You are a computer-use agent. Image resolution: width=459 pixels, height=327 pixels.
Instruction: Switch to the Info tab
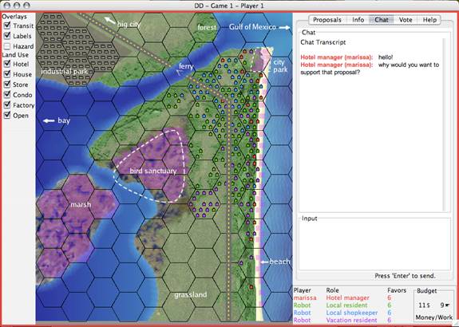pos(358,20)
